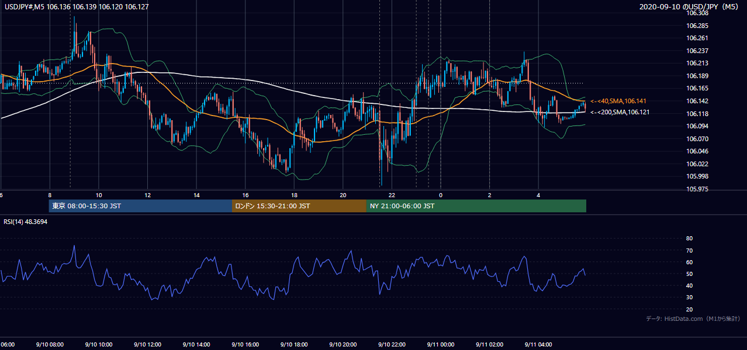This screenshot has height=350, width=747.
Task: Select the 40 SMA 106.141 orange label
Action: pyautogui.click(x=618, y=101)
